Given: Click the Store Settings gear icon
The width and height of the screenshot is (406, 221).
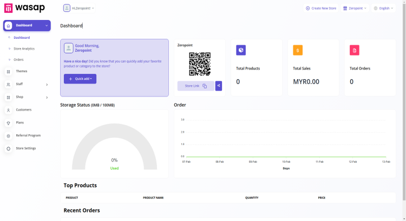Looking at the screenshot, I should click(x=8, y=148).
